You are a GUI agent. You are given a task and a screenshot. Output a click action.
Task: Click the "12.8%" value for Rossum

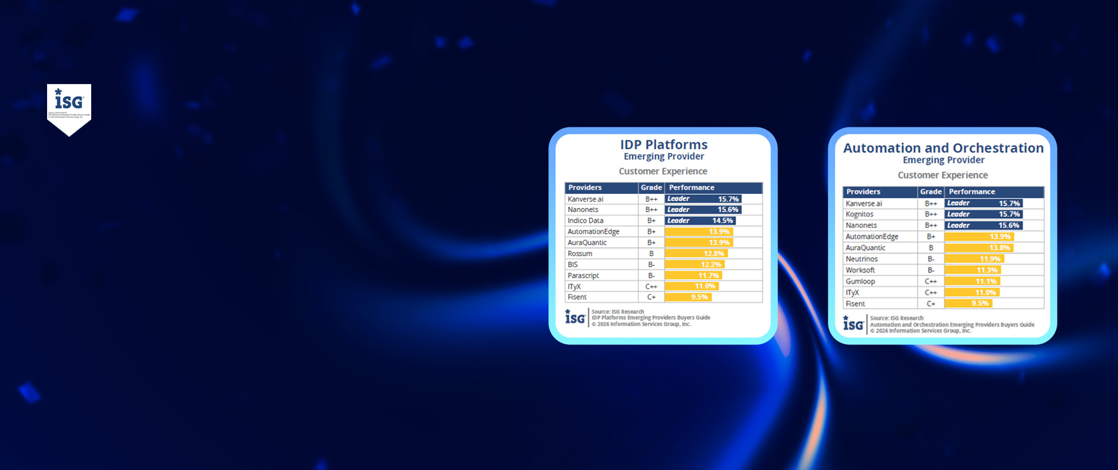point(714,254)
